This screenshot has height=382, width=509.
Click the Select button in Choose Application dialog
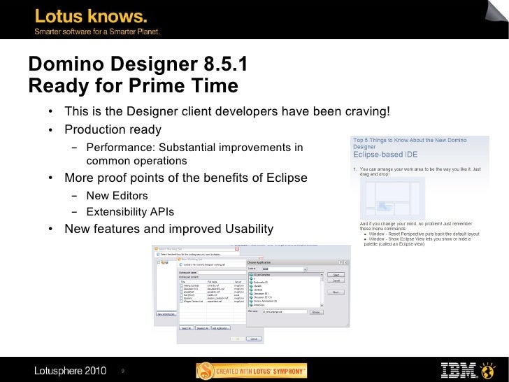pyautogui.click(x=336, y=275)
